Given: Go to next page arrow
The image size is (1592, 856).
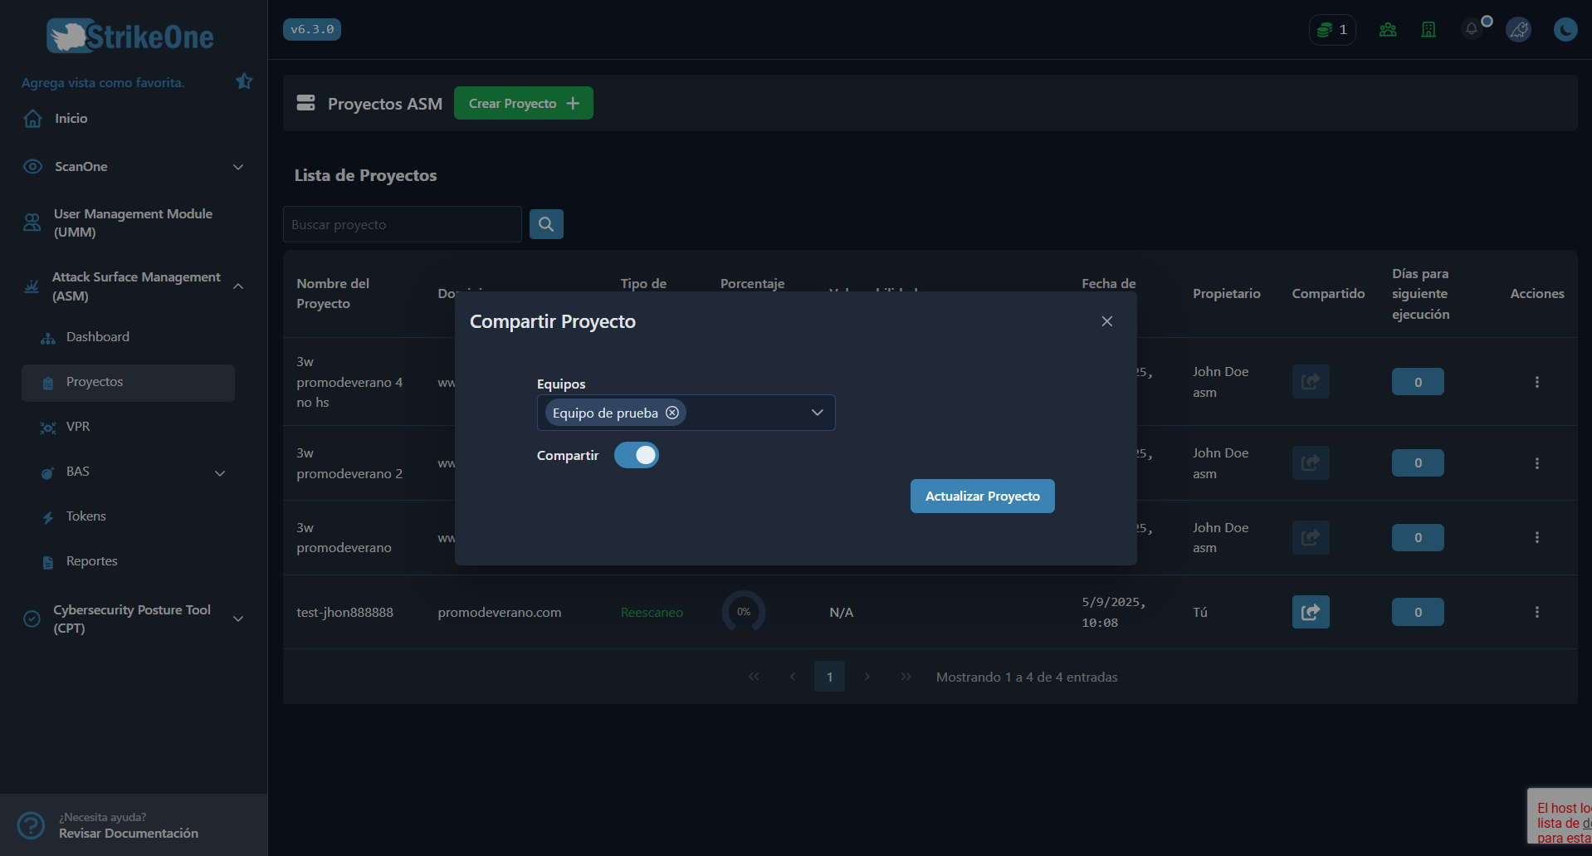Looking at the screenshot, I should pos(867,677).
